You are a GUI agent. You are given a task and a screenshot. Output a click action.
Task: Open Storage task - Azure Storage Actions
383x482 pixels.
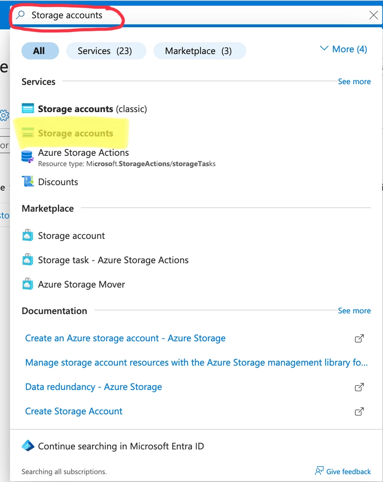click(x=113, y=260)
